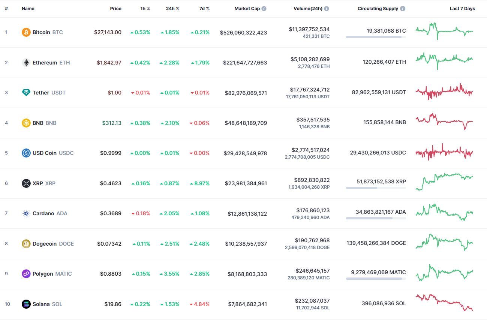This screenshot has height=321, width=487.
Task: Click the XRP black logo icon
Action: 26,183
